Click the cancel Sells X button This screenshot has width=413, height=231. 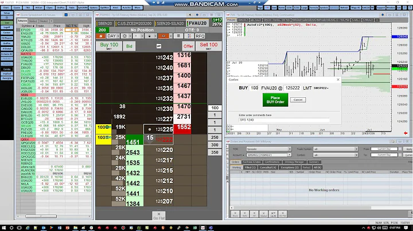(245, 214)
